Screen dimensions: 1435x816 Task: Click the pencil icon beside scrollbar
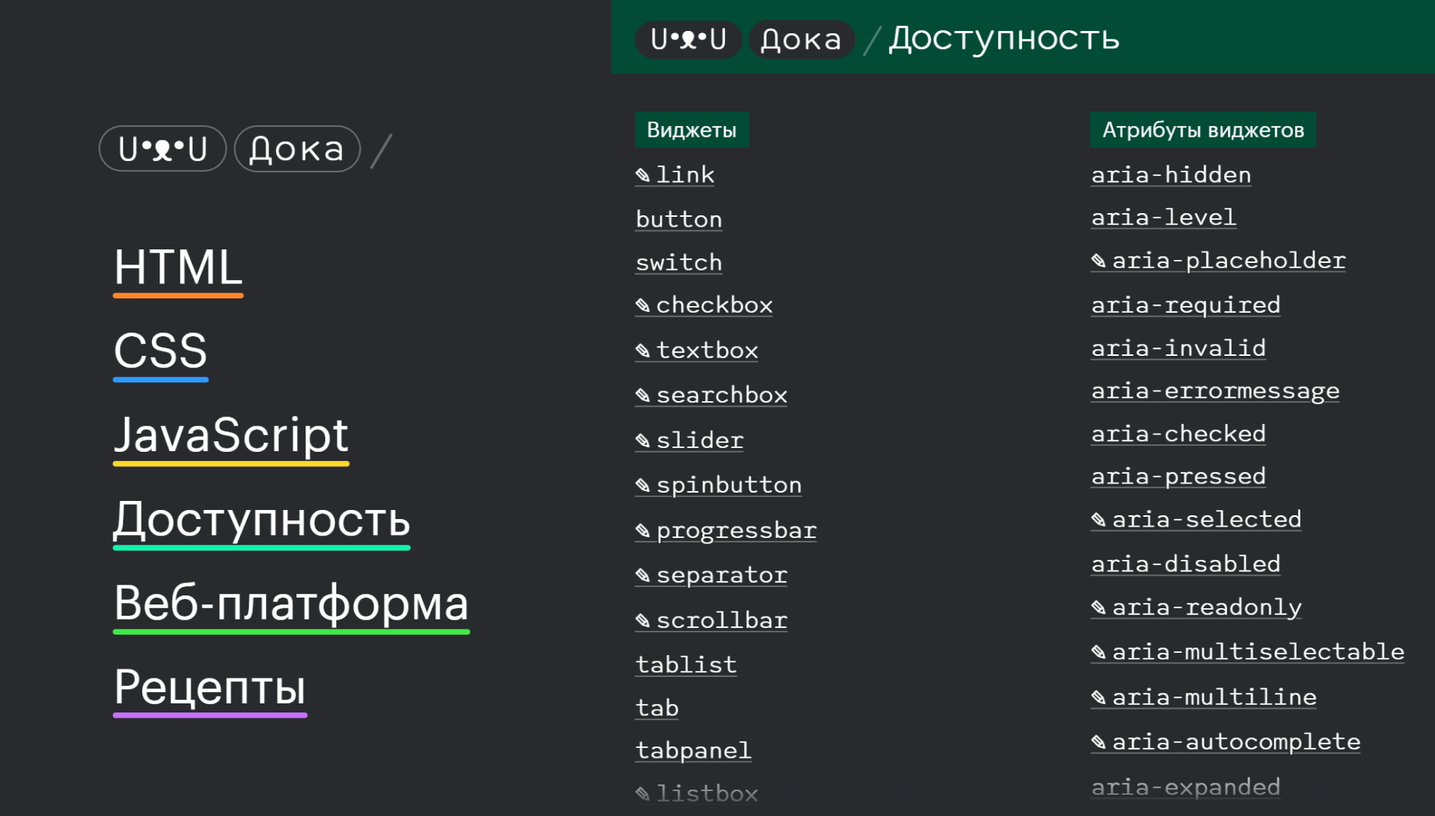(643, 620)
